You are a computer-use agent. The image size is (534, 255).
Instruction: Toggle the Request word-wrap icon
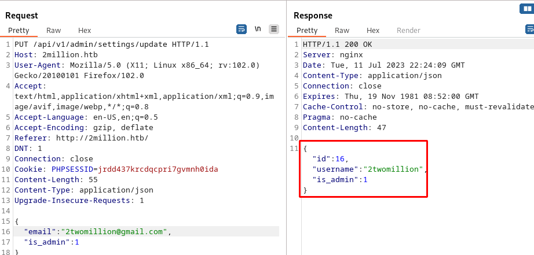pos(242,29)
